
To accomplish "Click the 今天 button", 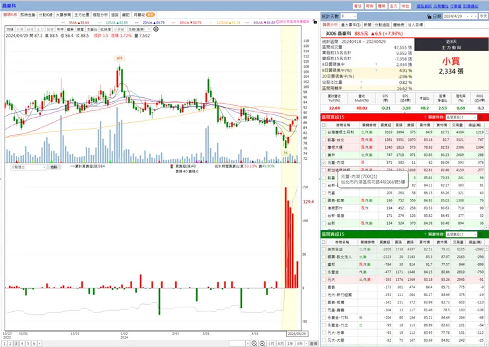I will (x=484, y=17).
